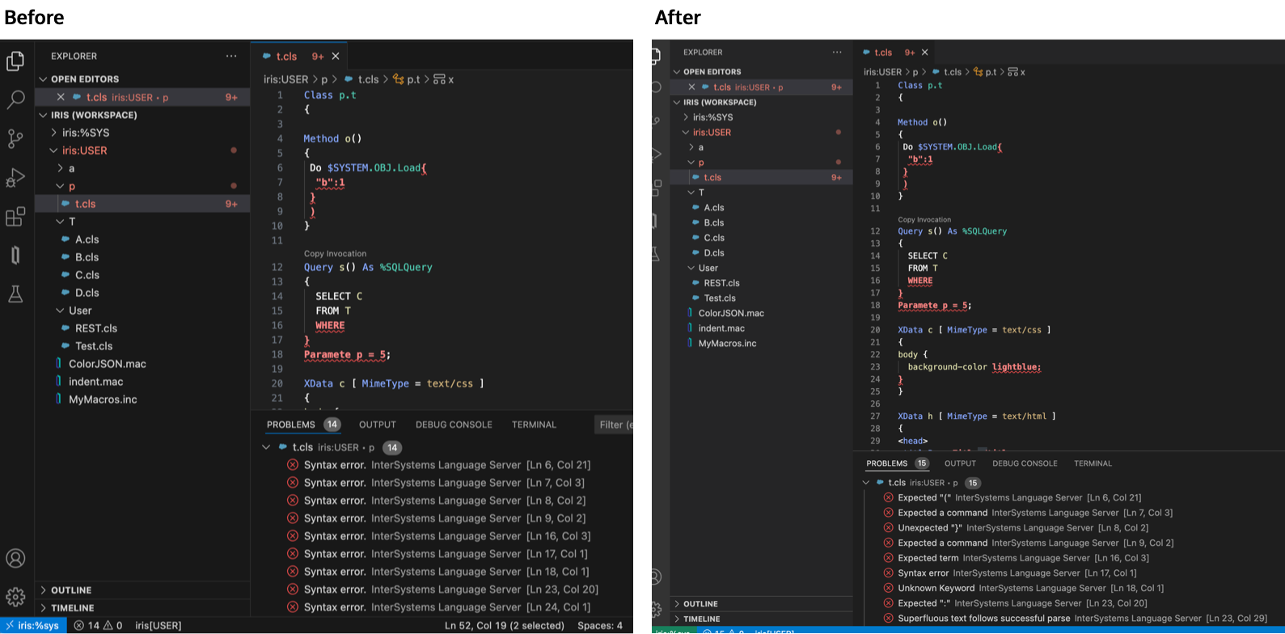Open Testing flask icon in the Before activity bar
The height and width of the screenshot is (634, 1285).
(15, 294)
